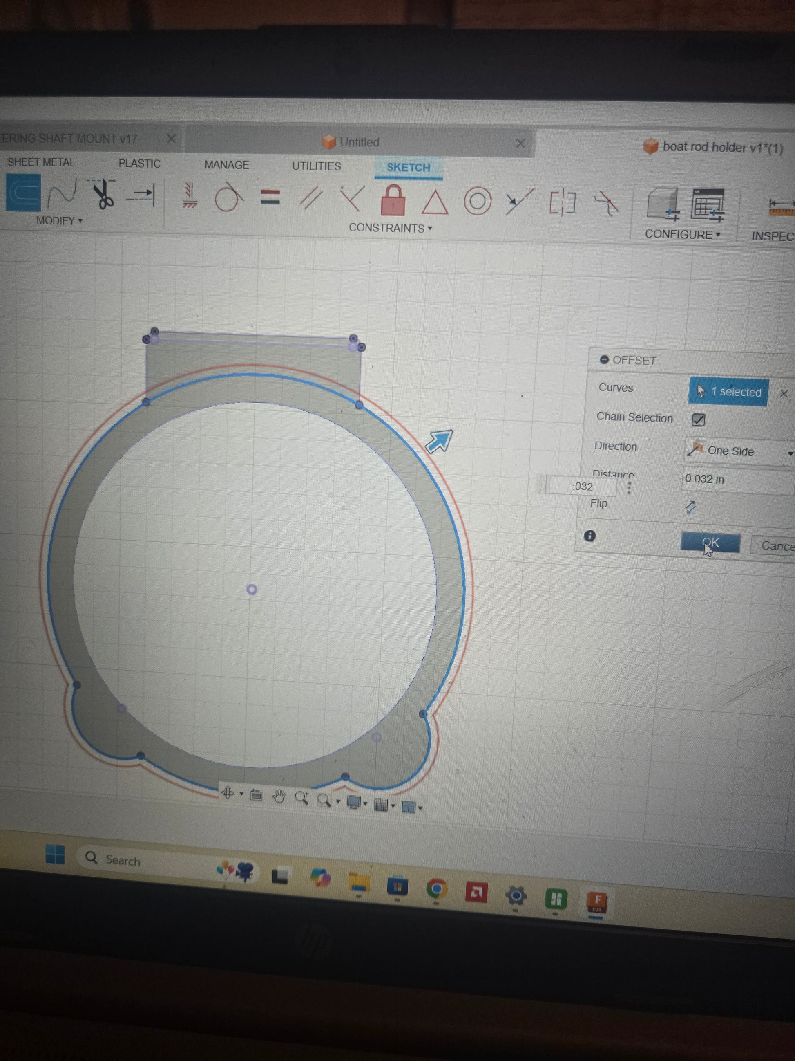Confirm the offset with OK
The image size is (795, 1061).
pos(710,543)
